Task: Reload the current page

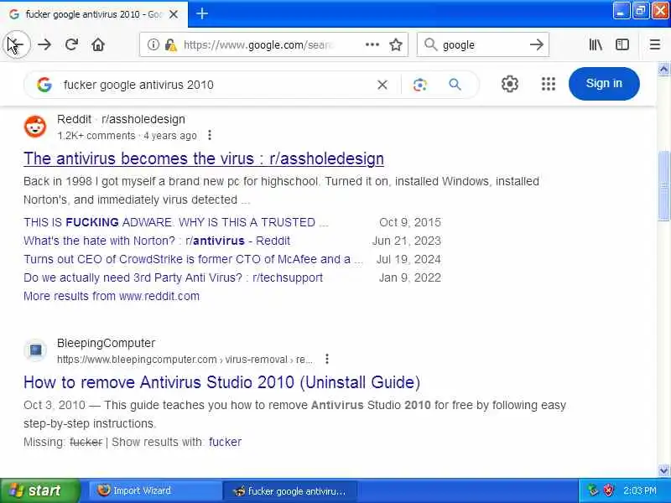Action: [71, 44]
